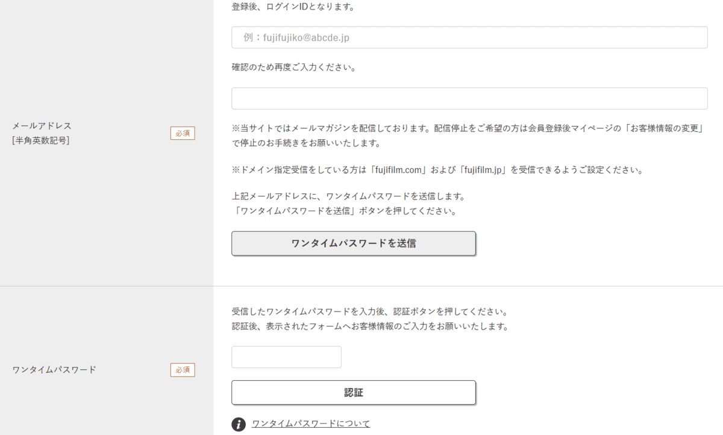
Task: Click the 登録後、ログインIDとなります text
Action: pyautogui.click(x=293, y=7)
